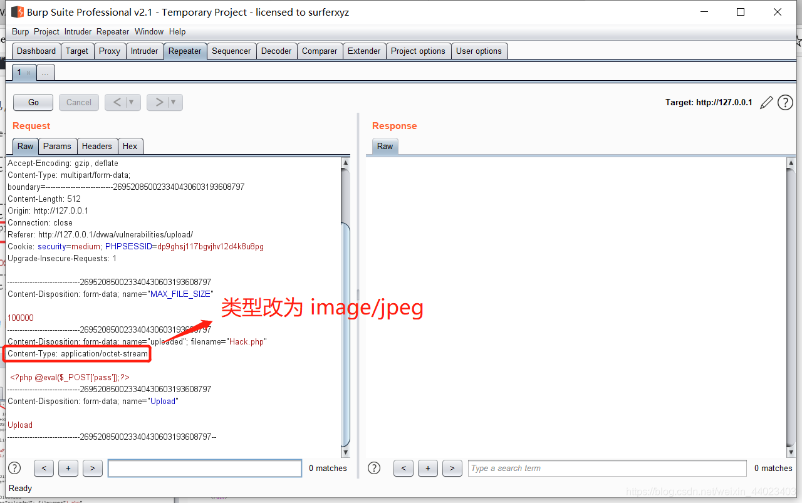Open the Project options tab

(418, 51)
